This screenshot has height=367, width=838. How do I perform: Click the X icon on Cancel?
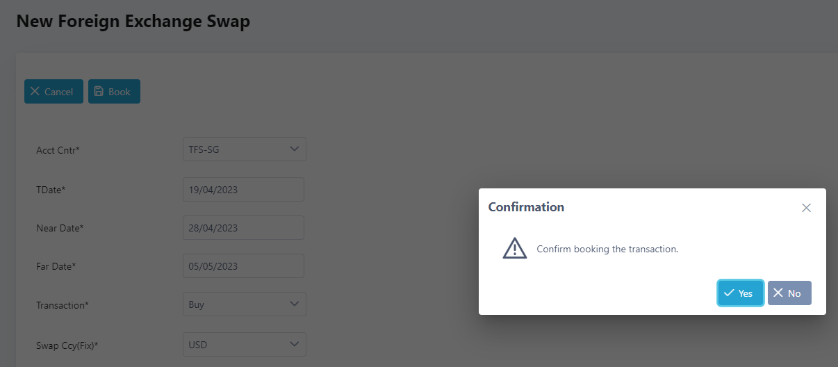(x=35, y=92)
